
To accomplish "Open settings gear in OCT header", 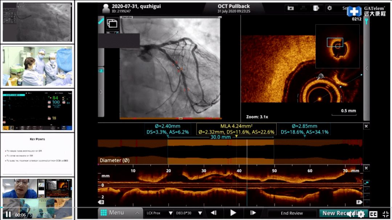I will (330, 8).
